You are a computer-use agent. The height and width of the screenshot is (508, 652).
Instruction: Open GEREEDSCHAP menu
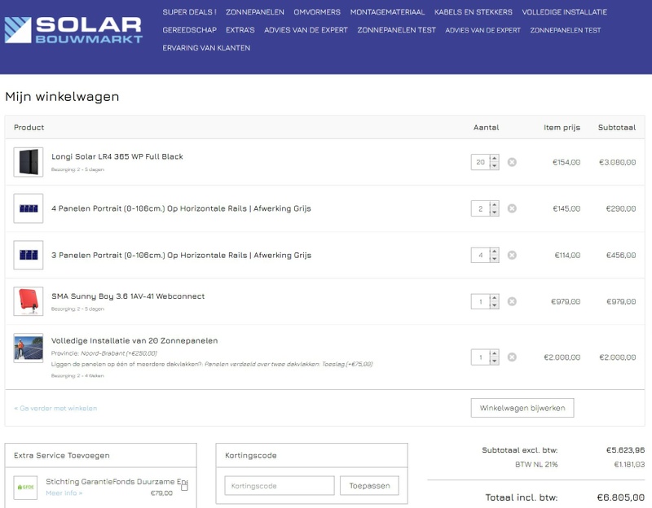pyautogui.click(x=189, y=30)
